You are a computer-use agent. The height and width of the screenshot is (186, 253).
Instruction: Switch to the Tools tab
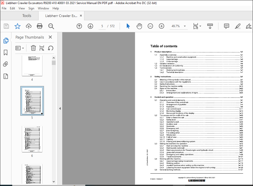(27, 16)
